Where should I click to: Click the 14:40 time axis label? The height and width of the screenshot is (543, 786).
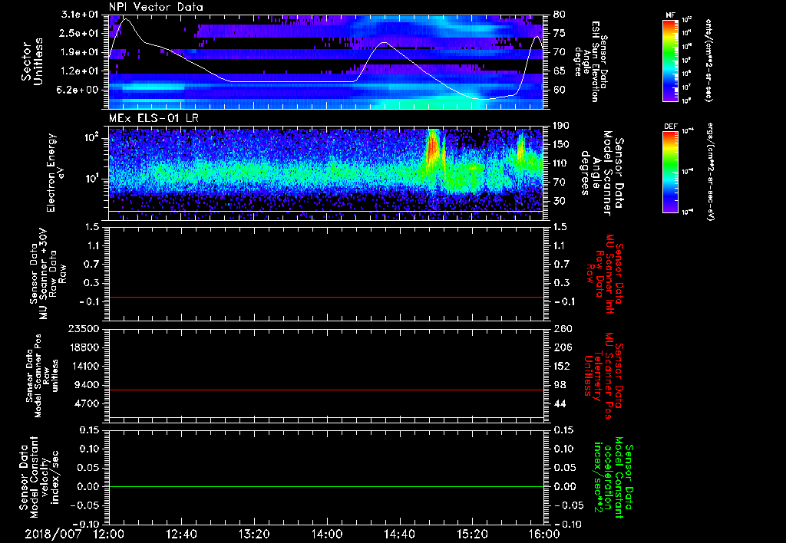click(400, 533)
